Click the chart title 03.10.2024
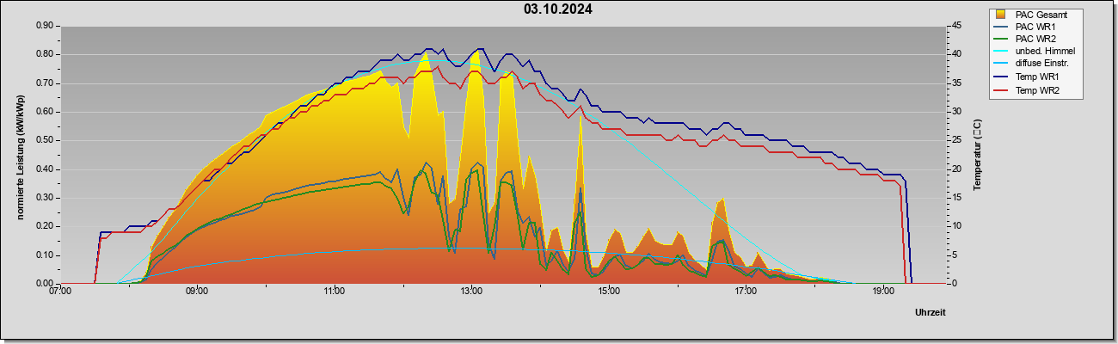The width and height of the screenshot is (1118, 344). [x=557, y=9]
